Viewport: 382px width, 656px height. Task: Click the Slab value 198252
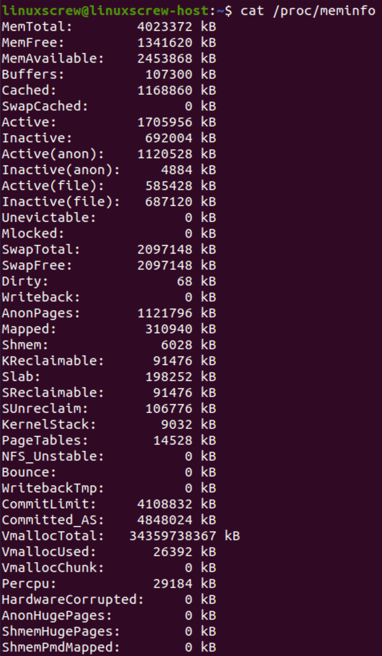click(x=169, y=377)
